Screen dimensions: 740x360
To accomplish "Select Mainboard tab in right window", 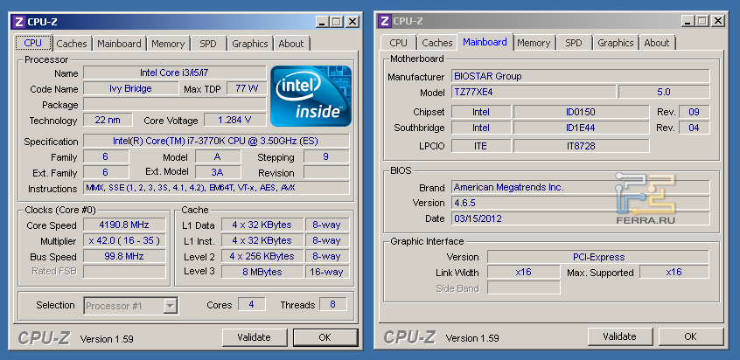I will [x=485, y=42].
